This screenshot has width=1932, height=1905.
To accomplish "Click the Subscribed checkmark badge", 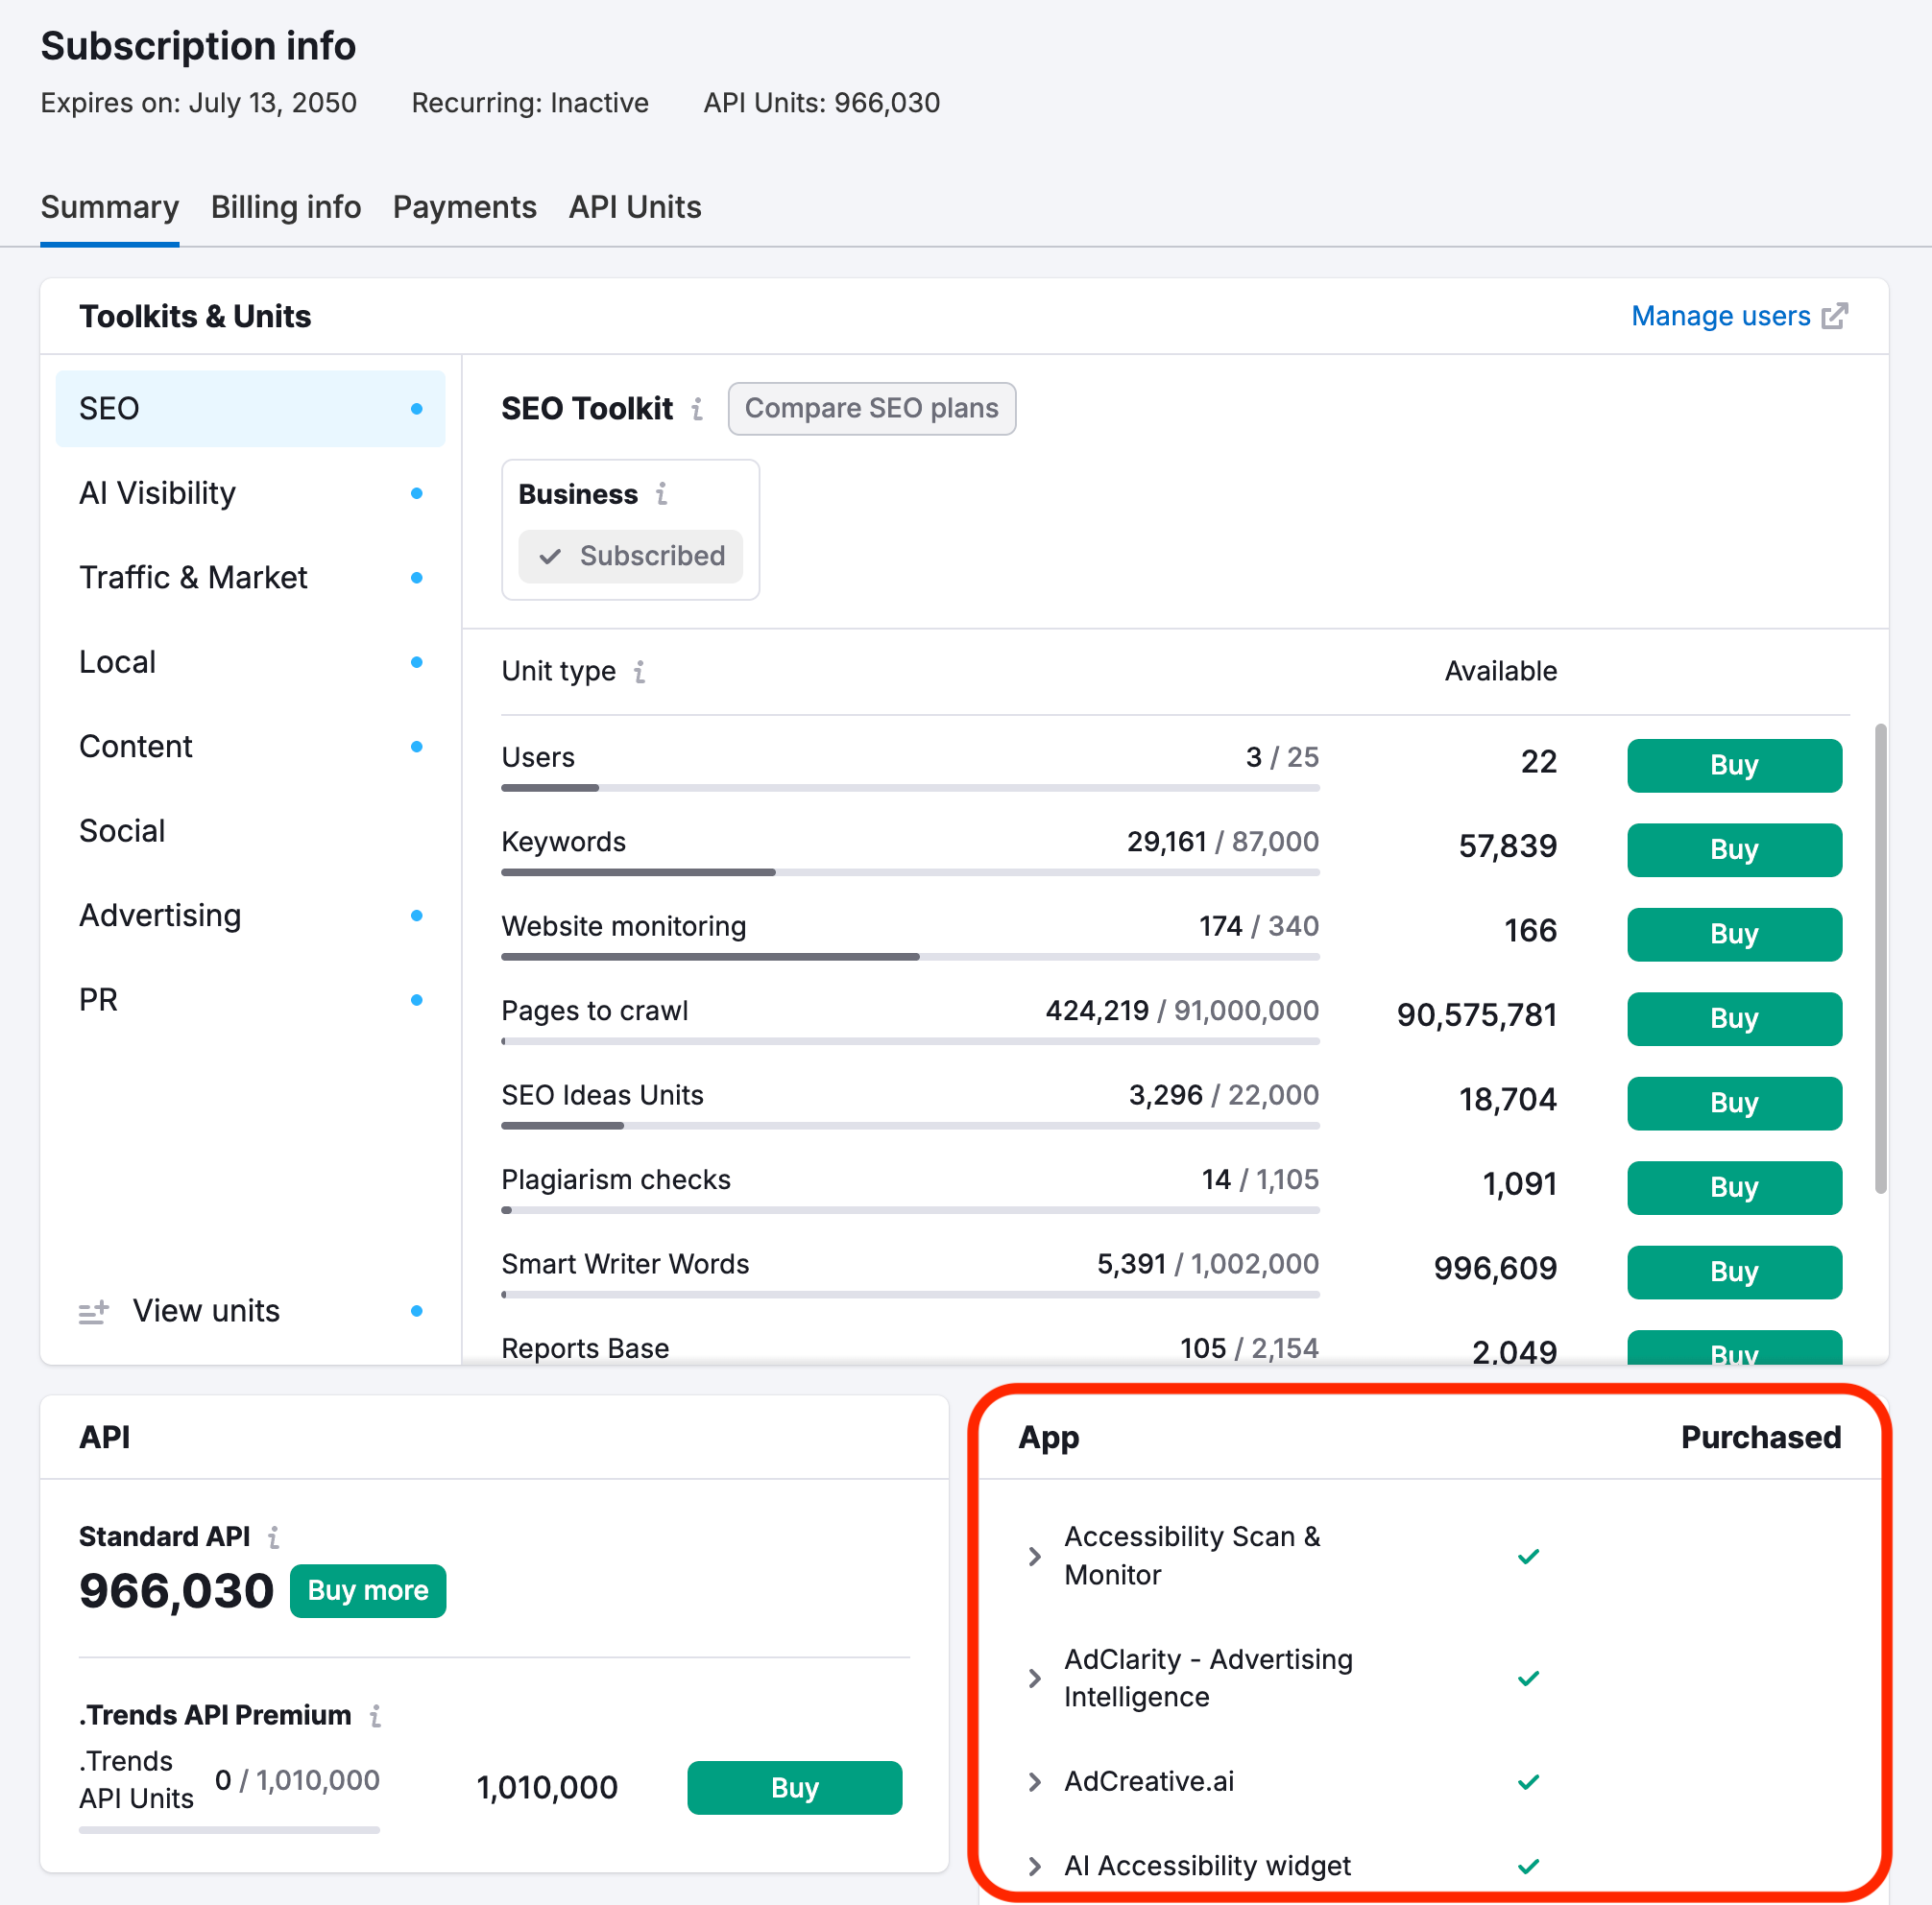I will (630, 557).
